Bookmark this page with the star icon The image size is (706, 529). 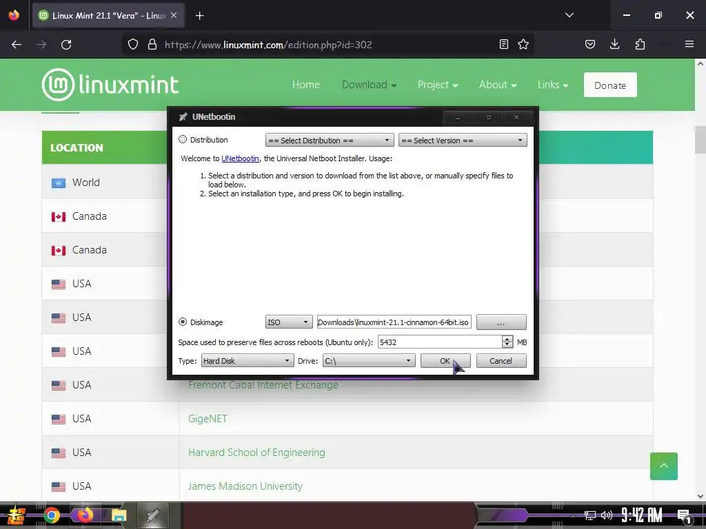coord(523,44)
